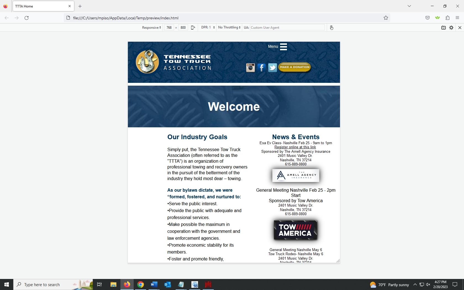Click the address bar URL
464x290 pixels.
pos(126,18)
